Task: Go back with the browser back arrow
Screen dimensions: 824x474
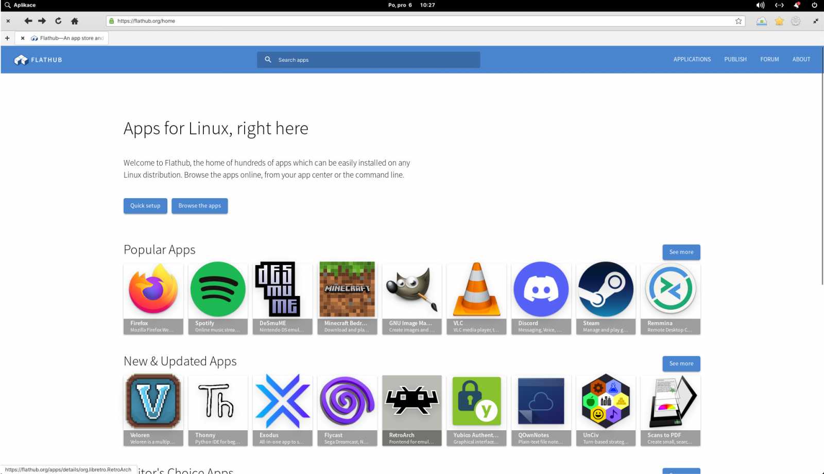Action: pos(28,21)
